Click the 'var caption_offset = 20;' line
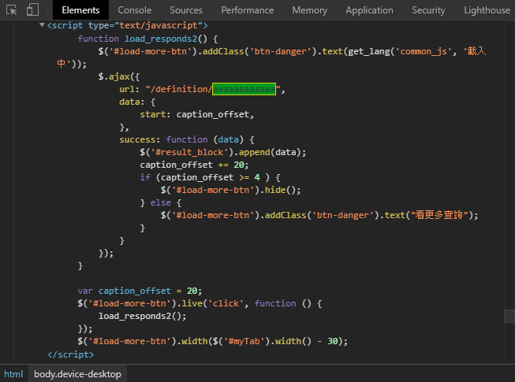 [140, 291]
